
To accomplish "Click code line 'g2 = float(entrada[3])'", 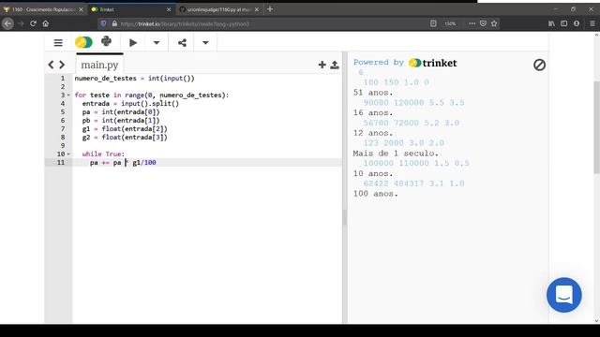I will [x=125, y=138].
